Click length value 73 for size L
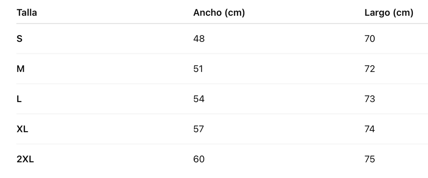This screenshot has height=178, width=428. [x=370, y=99]
